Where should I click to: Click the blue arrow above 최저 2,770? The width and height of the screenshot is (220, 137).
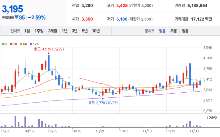[x=103, y=99]
